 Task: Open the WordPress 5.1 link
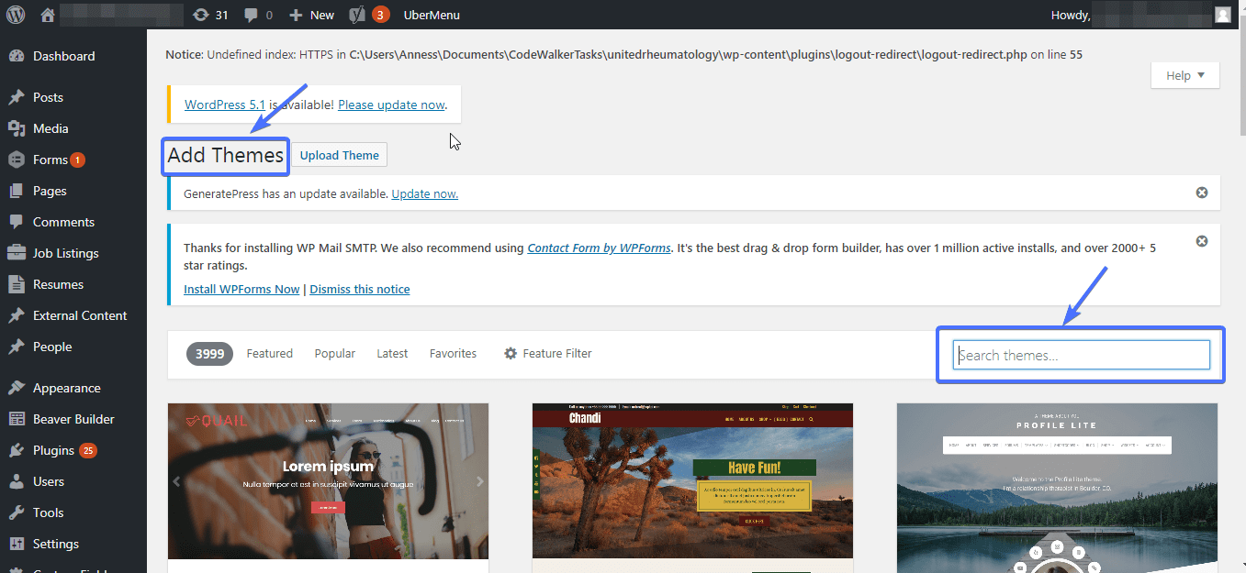pyautogui.click(x=225, y=105)
